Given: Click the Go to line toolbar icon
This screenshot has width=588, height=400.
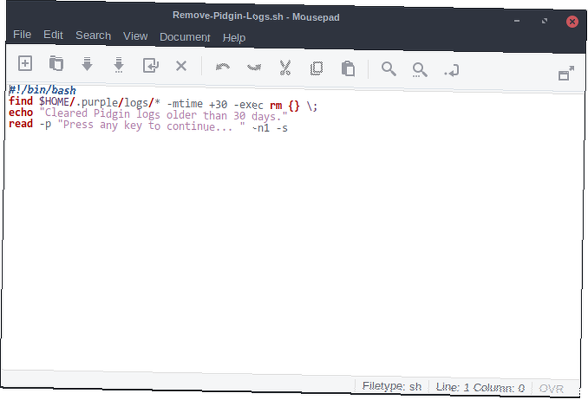Looking at the screenshot, I should (452, 71).
